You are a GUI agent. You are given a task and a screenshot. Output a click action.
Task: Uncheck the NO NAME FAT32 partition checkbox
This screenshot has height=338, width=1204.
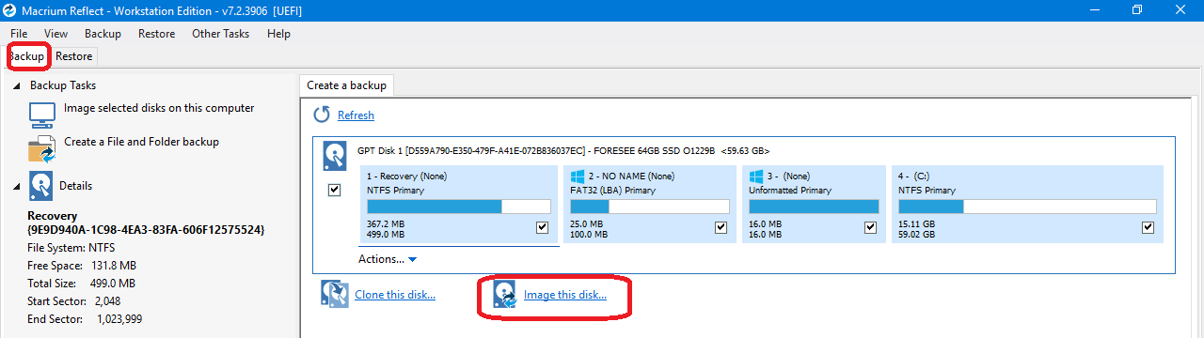[x=721, y=227]
